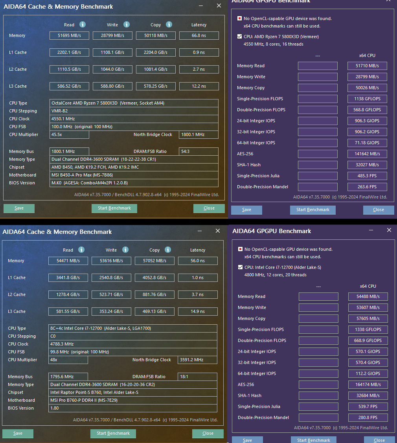Start Benchmark in bottom GPGPU window
Image resolution: width=397 pixels, height=443 pixels.
(314, 440)
